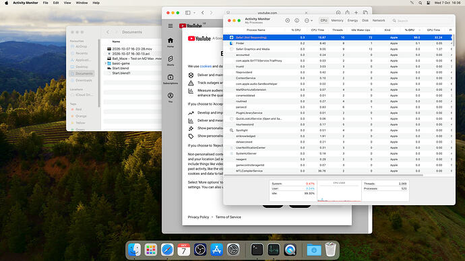The width and height of the screenshot is (465, 261).
Task: Click the You icon in YouTube sidebar
Action: pyautogui.click(x=170, y=98)
